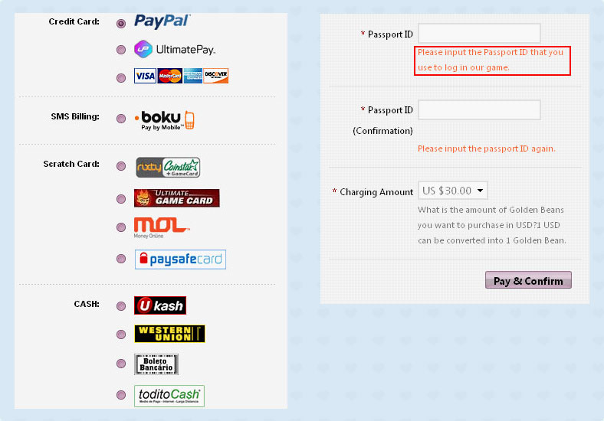Click the Discover card icon
Viewport: 604px width, 421px height.
click(x=215, y=76)
